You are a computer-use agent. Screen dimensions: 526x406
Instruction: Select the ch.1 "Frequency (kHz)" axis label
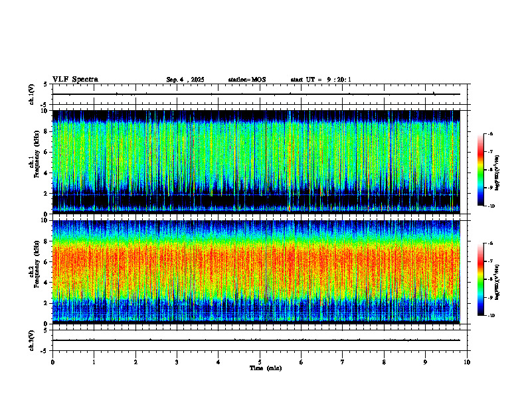click(x=37, y=155)
